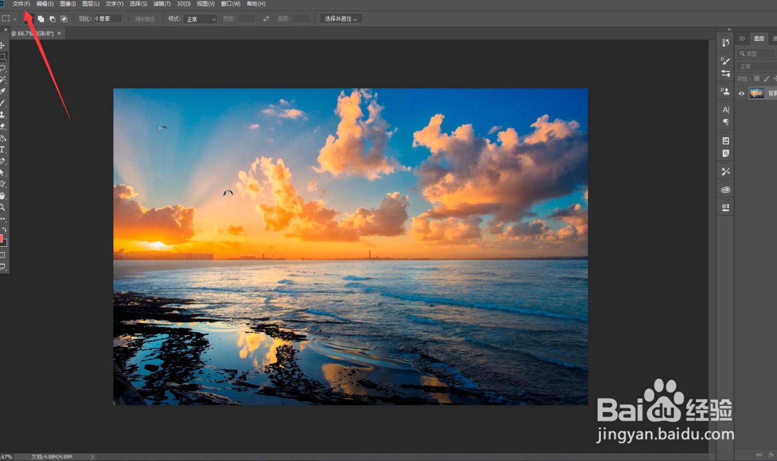The height and width of the screenshot is (461, 777).
Task: Click the 羽化 feather input field
Action: 108,19
